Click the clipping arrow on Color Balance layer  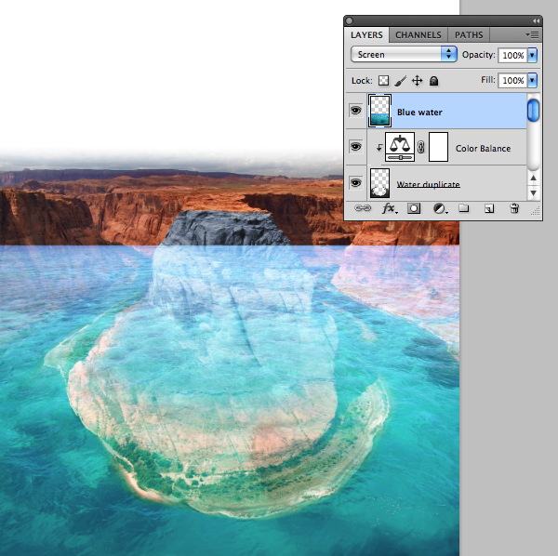pos(379,147)
